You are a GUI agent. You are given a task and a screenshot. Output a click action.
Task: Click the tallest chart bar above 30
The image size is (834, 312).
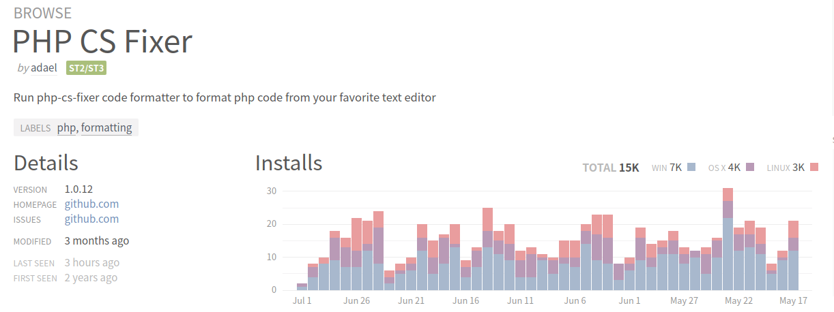pyautogui.click(x=728, y=238)
